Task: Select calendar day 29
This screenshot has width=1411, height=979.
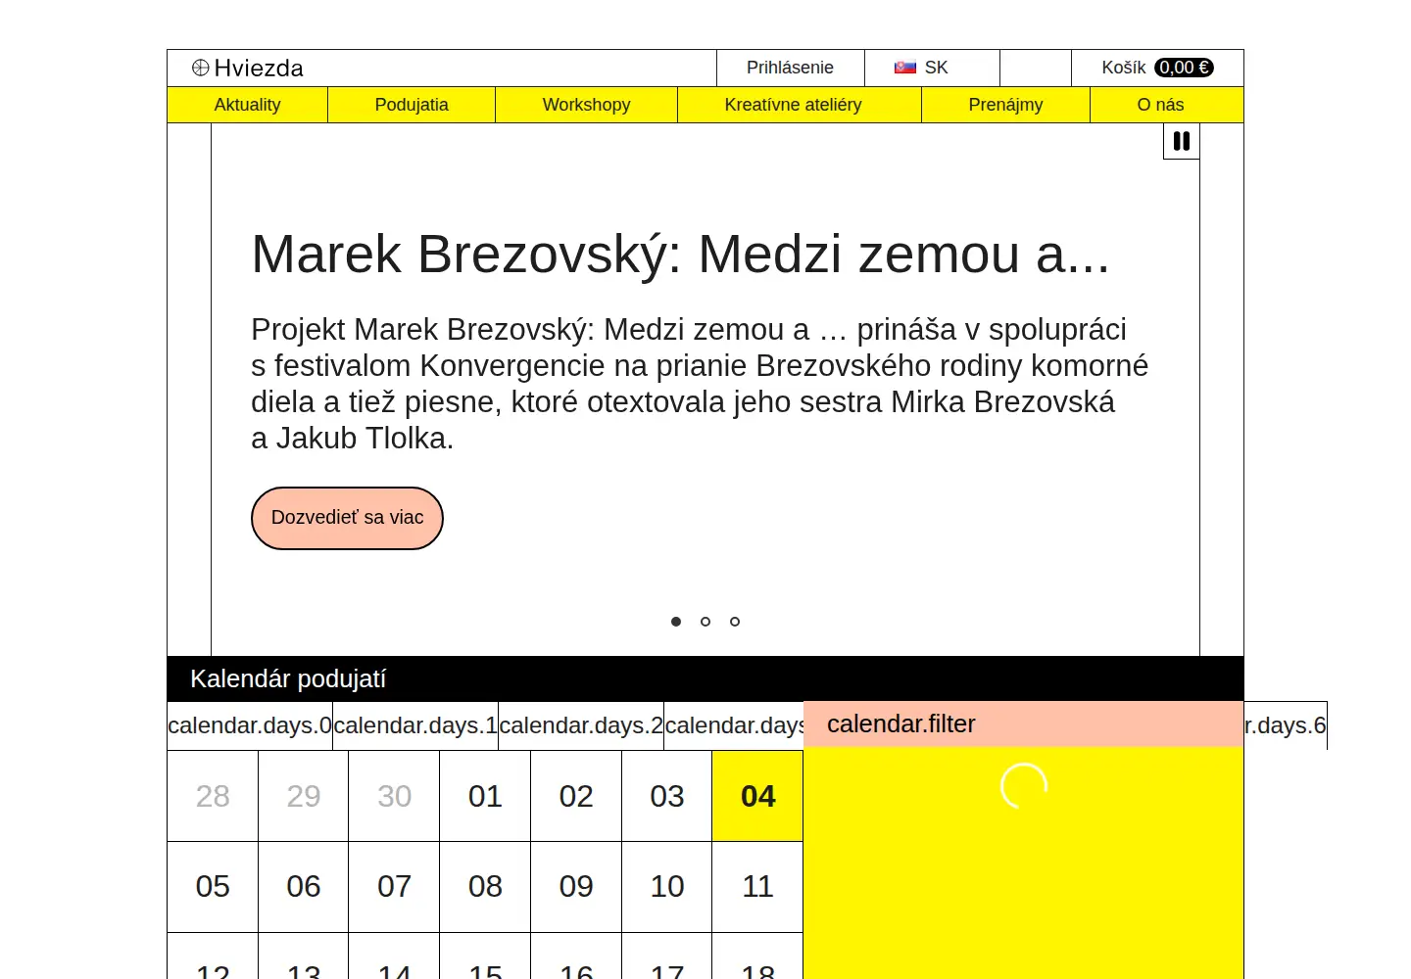Action: (304, 796)
